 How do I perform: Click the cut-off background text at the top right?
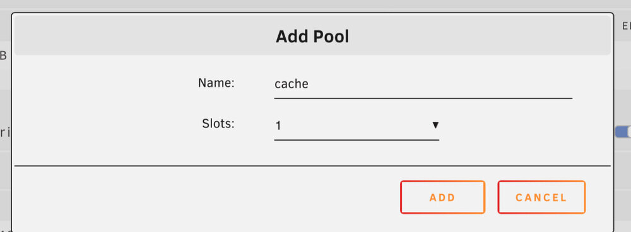627,26
